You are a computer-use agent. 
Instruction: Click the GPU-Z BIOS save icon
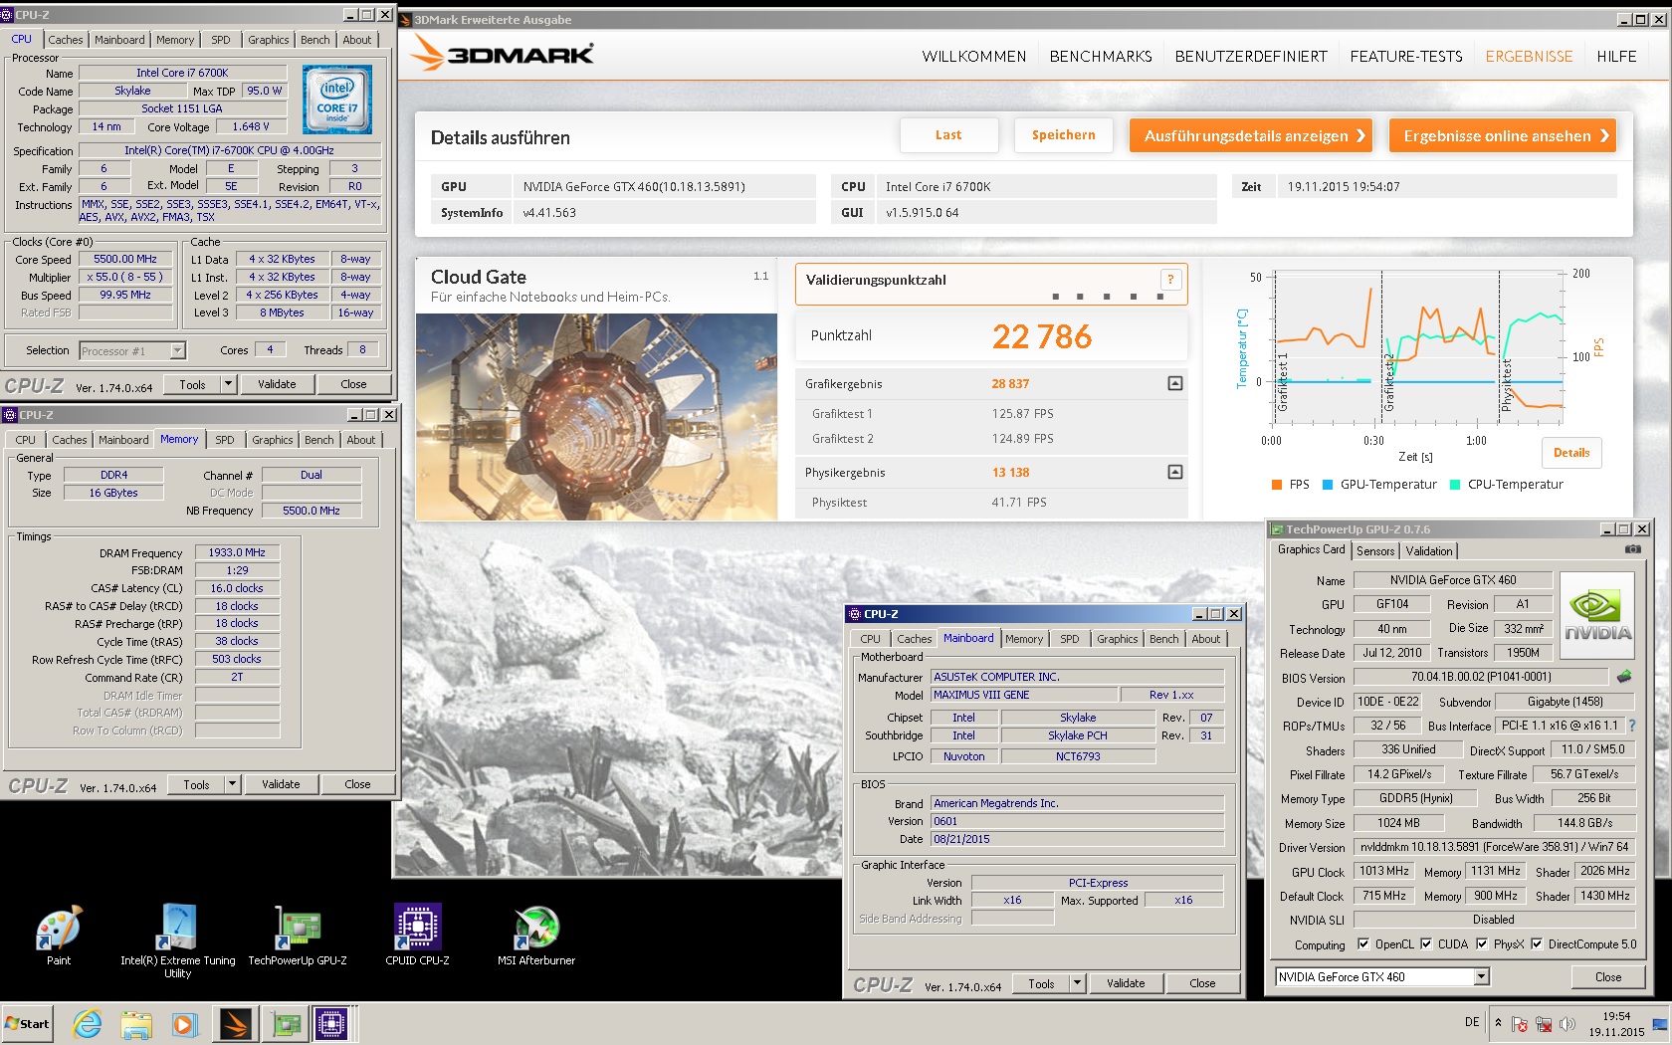point(1624,677)
